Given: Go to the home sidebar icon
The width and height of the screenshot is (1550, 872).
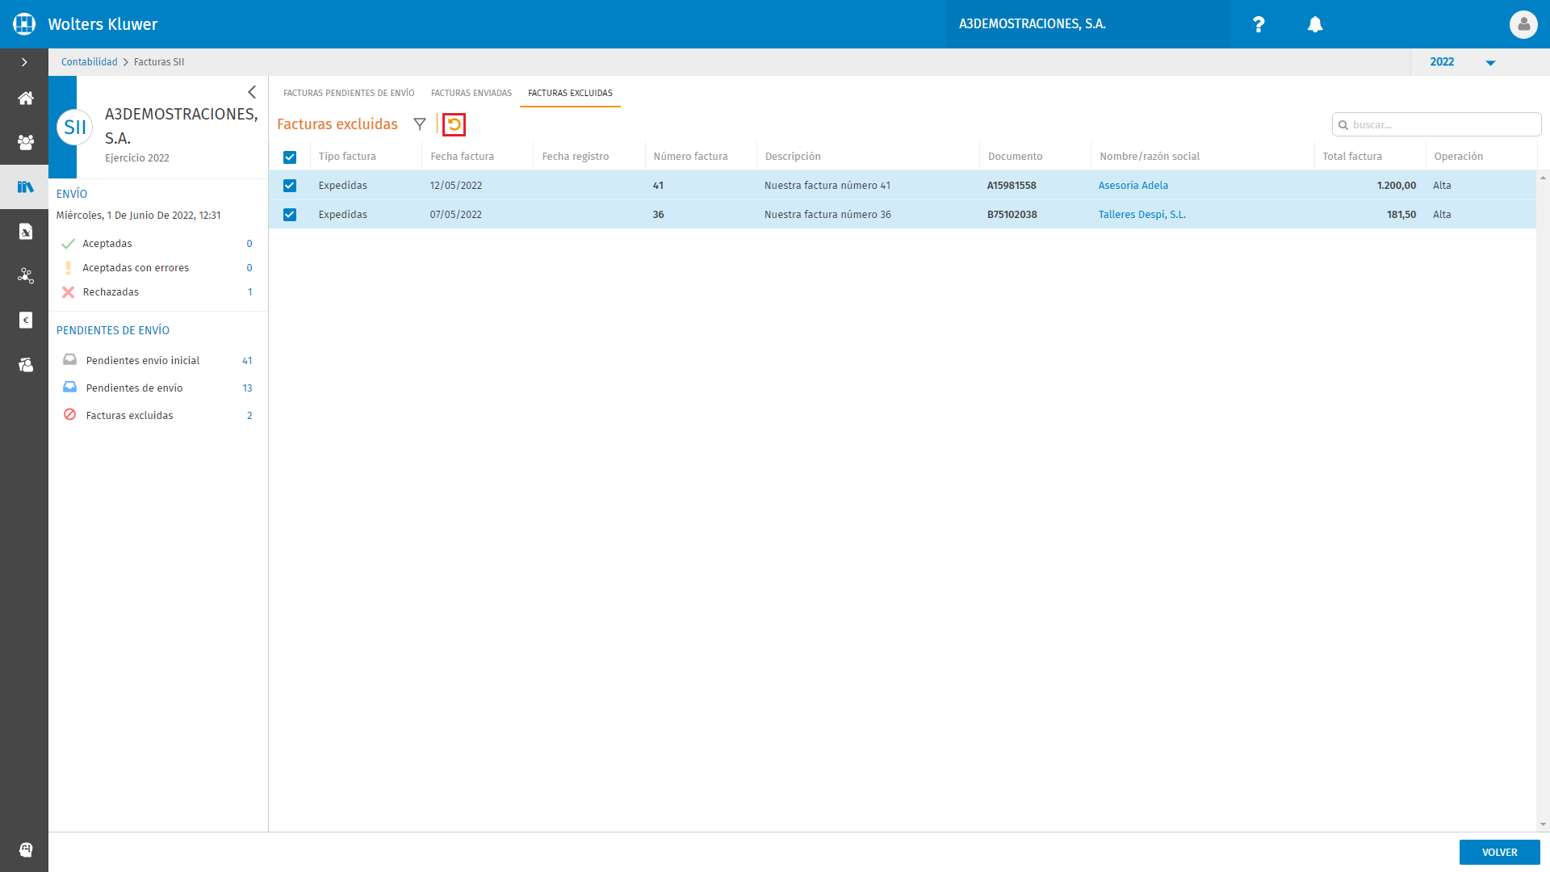Looking at the screenshot, I should click(26, 99).
